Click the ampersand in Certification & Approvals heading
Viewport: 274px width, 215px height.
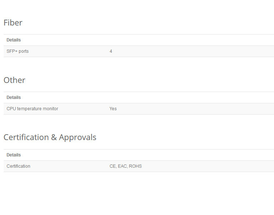pos(54,137)
